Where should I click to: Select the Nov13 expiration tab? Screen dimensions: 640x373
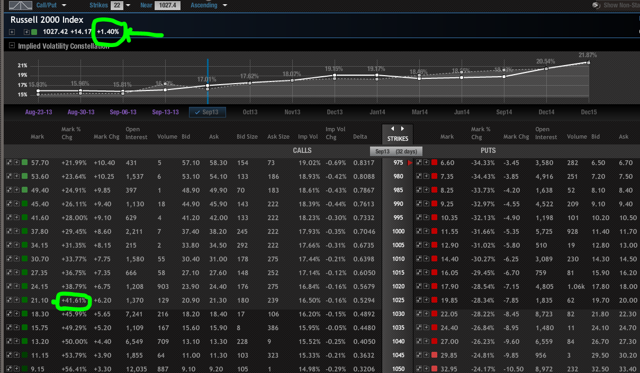[x=293, y=112]
